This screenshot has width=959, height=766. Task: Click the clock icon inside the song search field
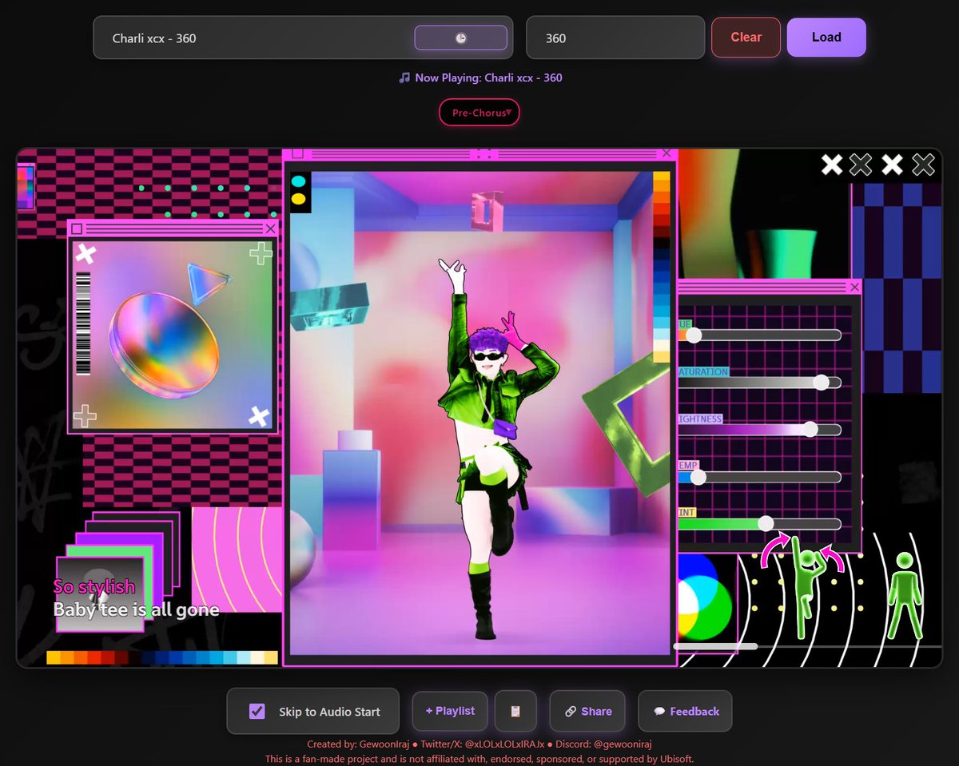click(x=461, y=37)
